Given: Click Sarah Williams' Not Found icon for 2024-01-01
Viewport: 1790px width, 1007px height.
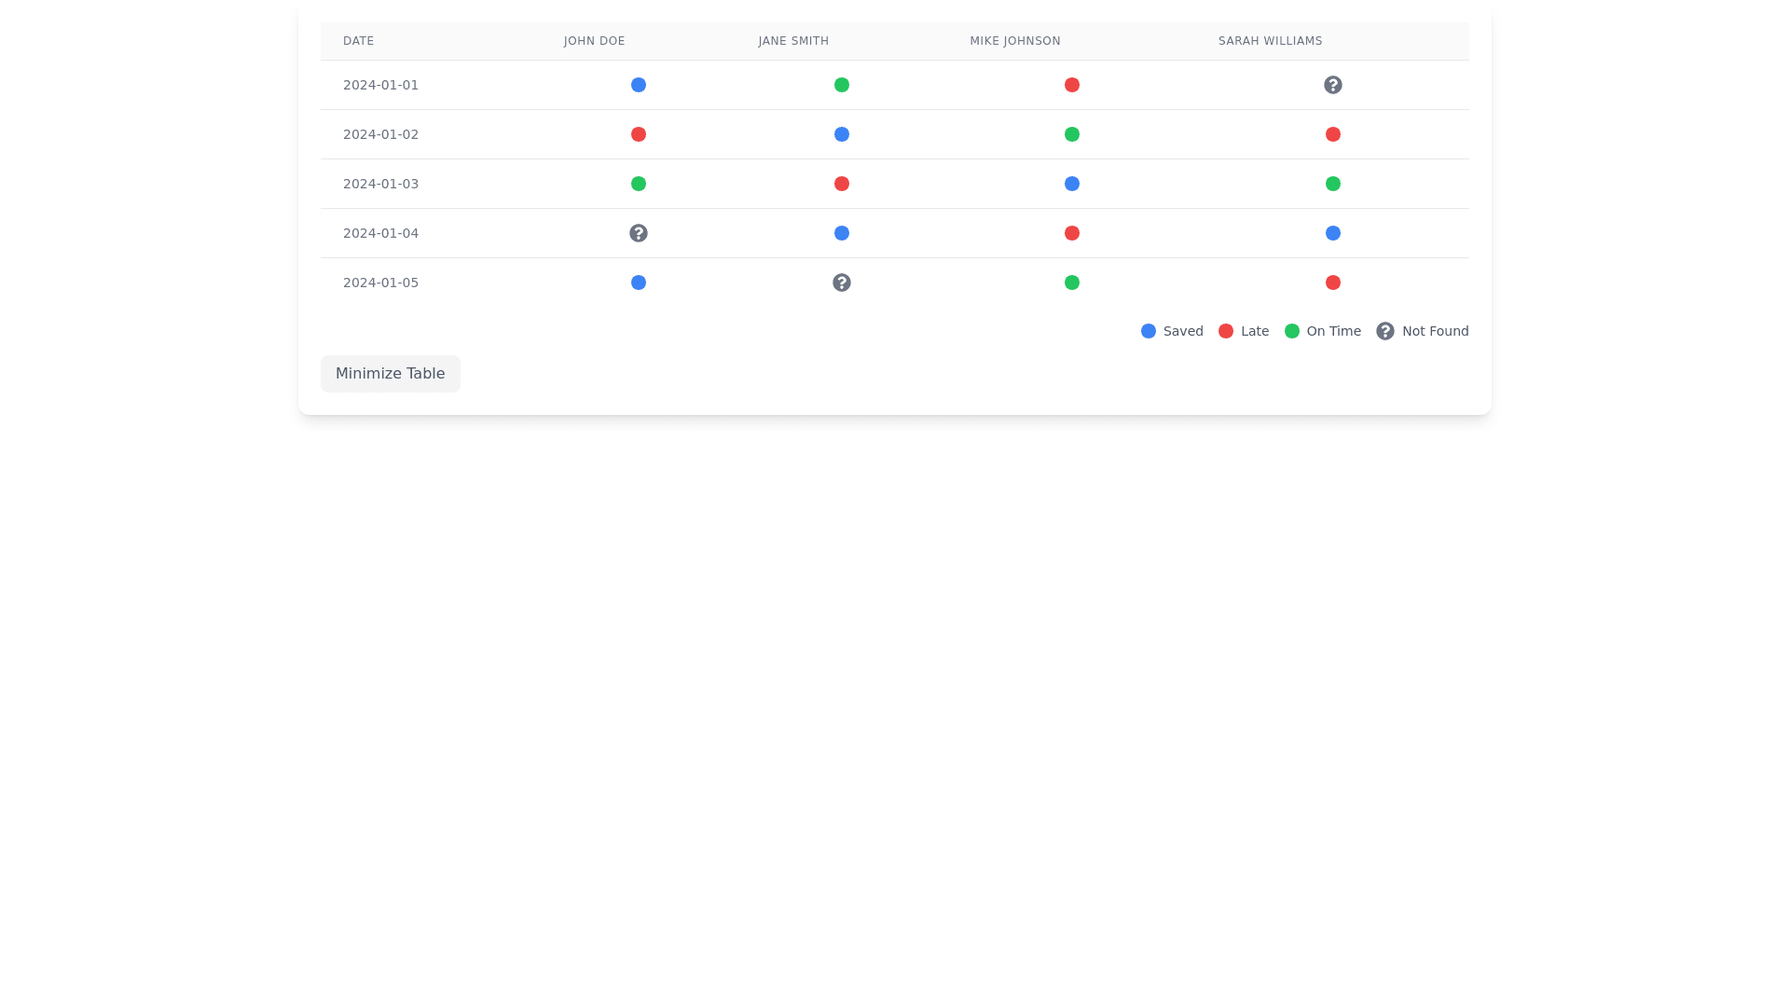Looking at the screenshot, I should pos(1332,85).
